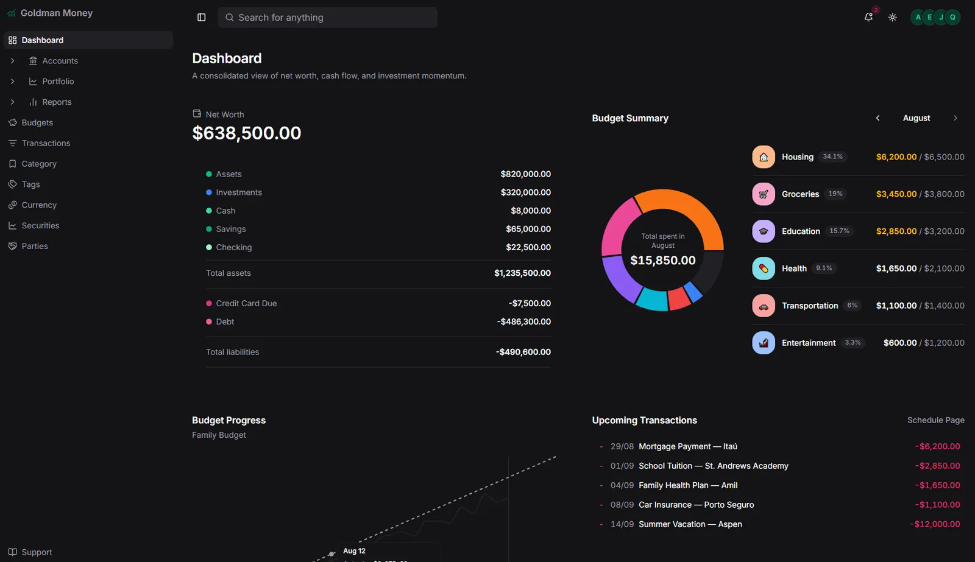The height and width of the screenshot is (562, 975).
Task: Click in the Search for anything field
Action: (327, 18)
